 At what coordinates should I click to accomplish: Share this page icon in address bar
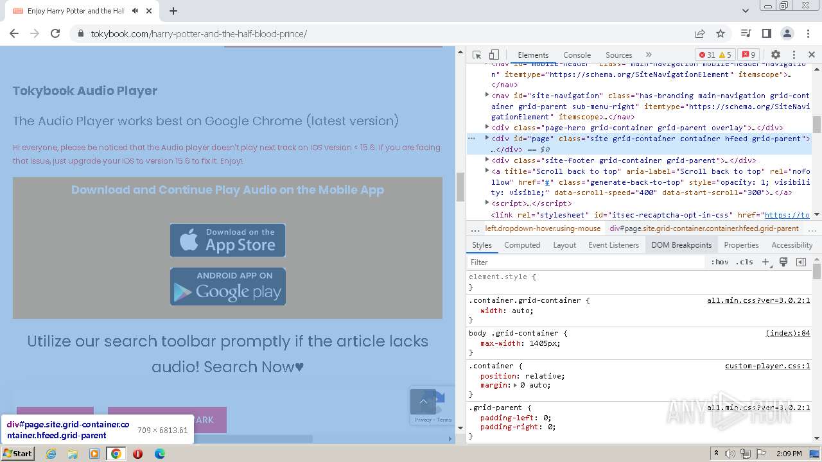pos(700,33)
